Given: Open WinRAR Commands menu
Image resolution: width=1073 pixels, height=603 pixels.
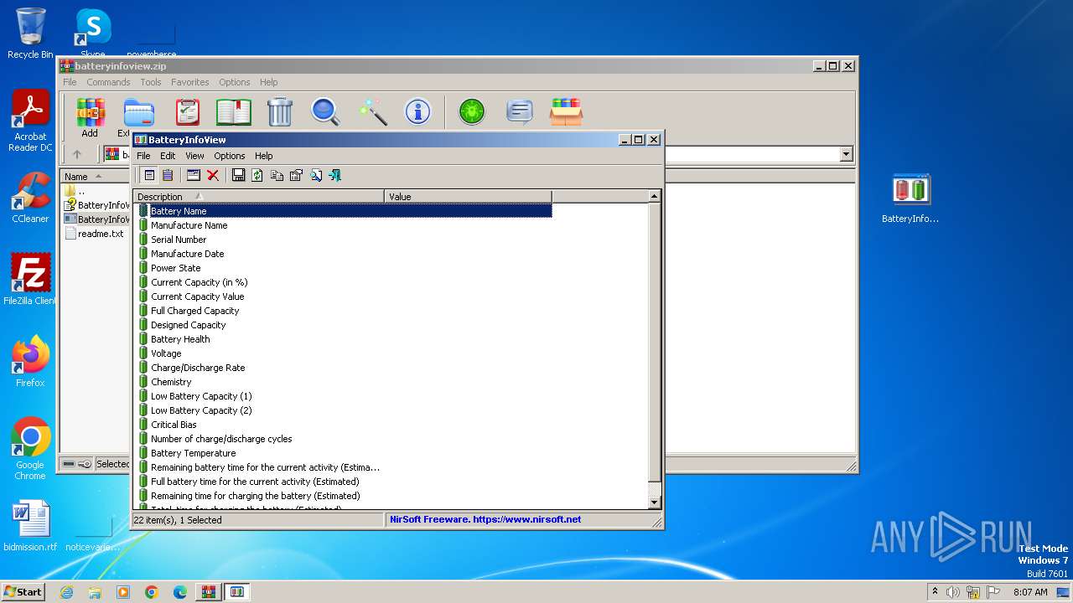Looking at the screenshot, I should coord(108,82).
